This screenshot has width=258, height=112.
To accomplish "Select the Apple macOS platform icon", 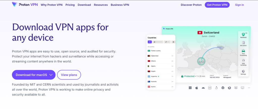I will 197,88.
